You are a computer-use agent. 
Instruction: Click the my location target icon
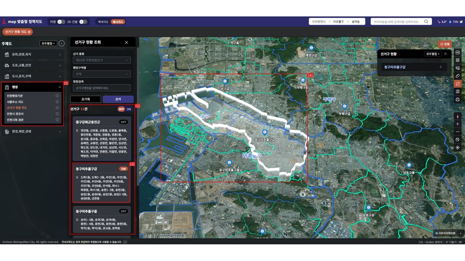pos(457,148)
